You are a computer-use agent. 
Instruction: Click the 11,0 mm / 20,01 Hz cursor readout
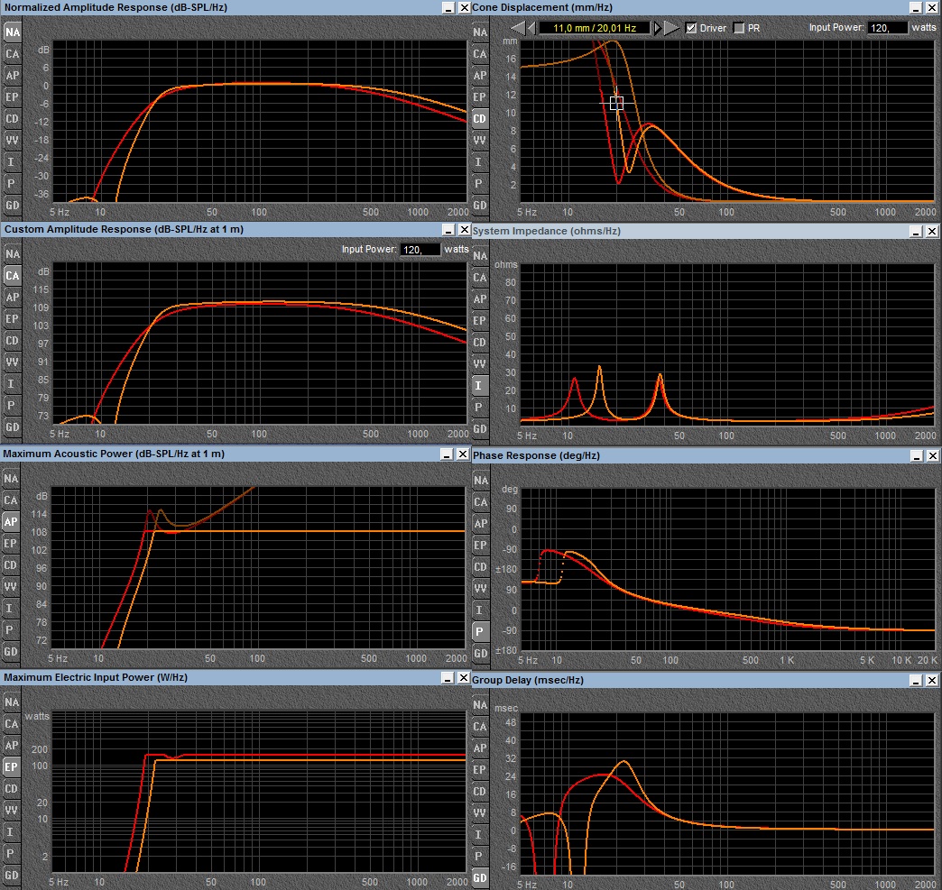(x=595, y=28)
